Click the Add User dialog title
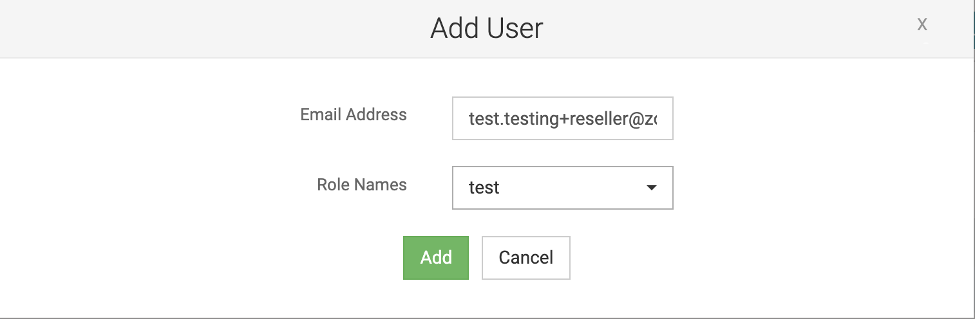Viewport: 975px width, 319px height. 487,28
